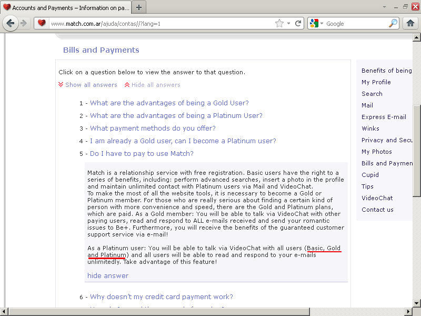Click the horizontal scrollbar thumb
Image resolution: width=421 pixels, height=316 pixels.
(159, 312)
